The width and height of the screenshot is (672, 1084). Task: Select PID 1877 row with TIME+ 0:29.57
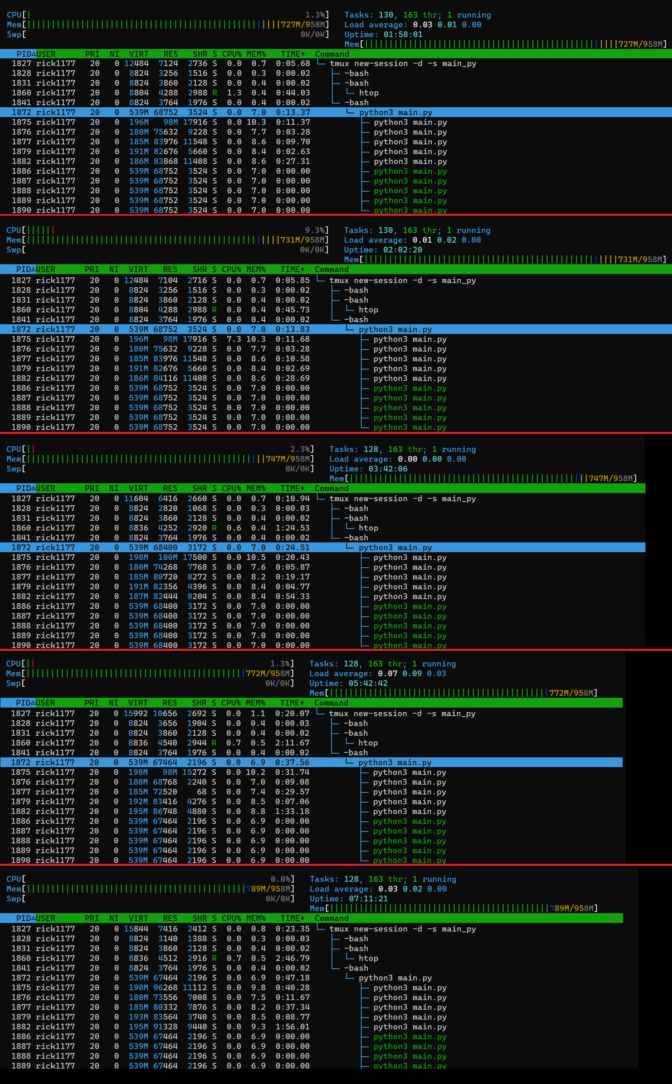[311, 792]
